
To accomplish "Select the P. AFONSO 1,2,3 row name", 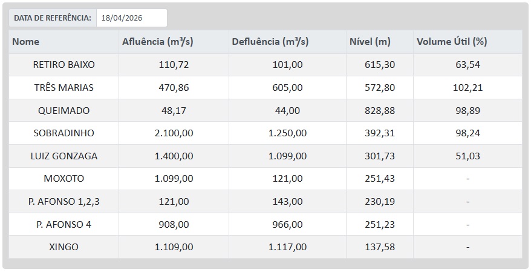I will [64, 202].
